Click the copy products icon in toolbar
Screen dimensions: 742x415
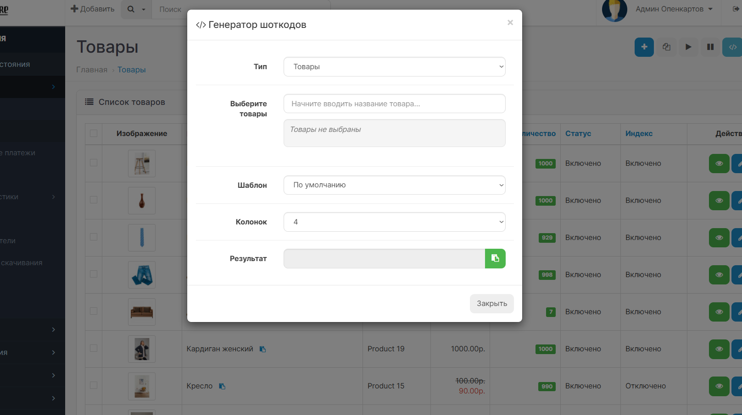click(666, 47)
